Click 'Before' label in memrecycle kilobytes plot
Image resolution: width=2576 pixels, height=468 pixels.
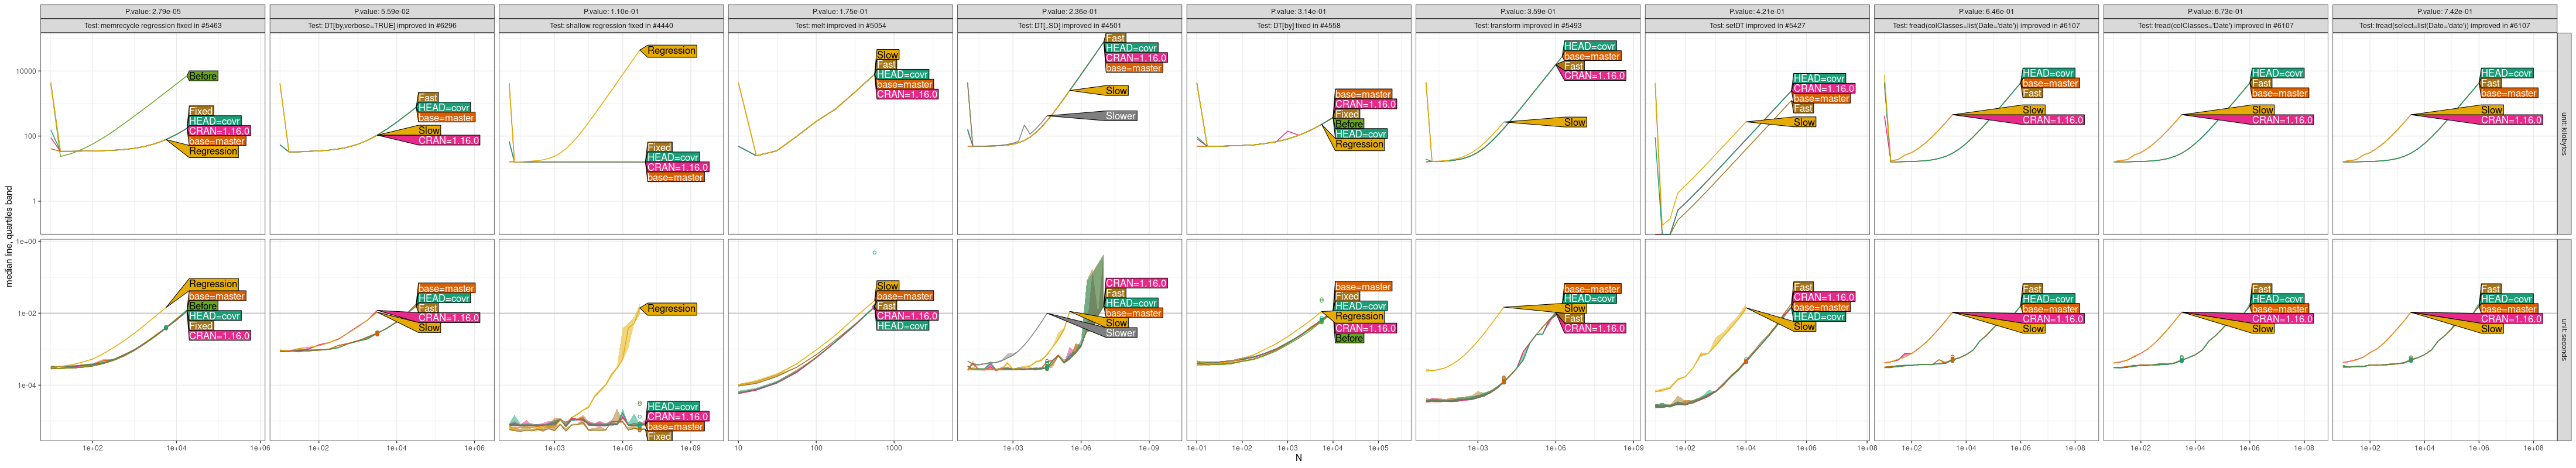tap(203, 76)
